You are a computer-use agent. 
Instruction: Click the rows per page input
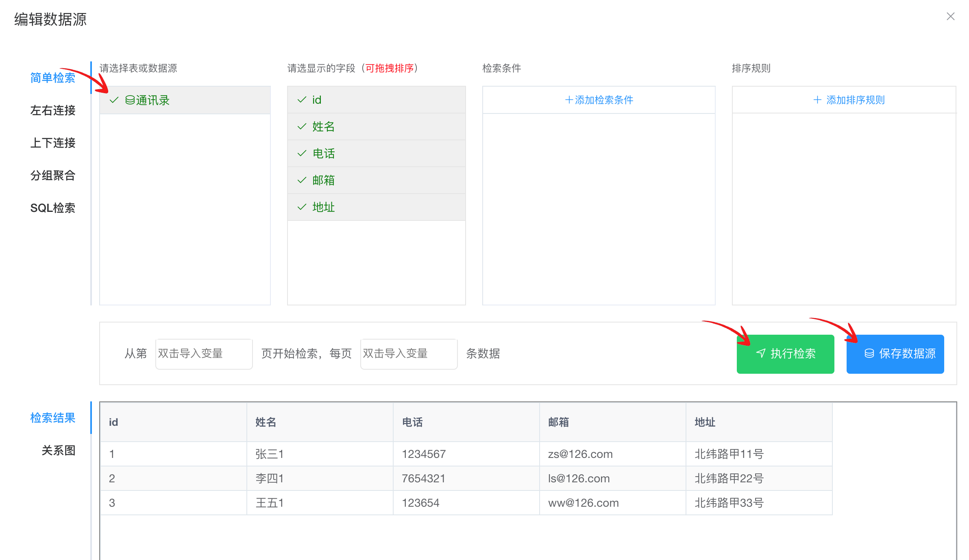[409, 354]
